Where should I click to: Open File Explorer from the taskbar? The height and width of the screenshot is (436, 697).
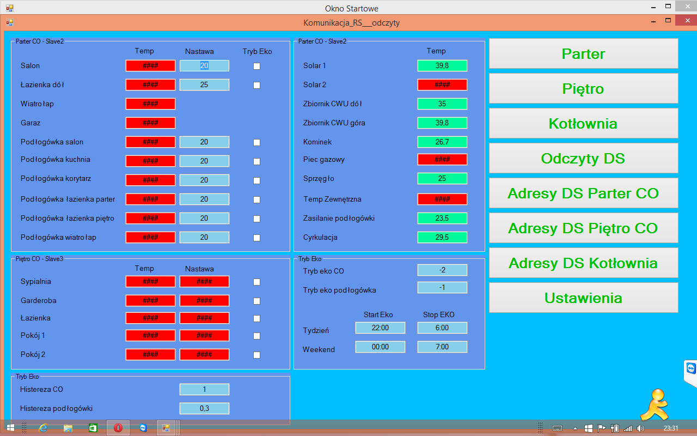[x=68, y=428]
